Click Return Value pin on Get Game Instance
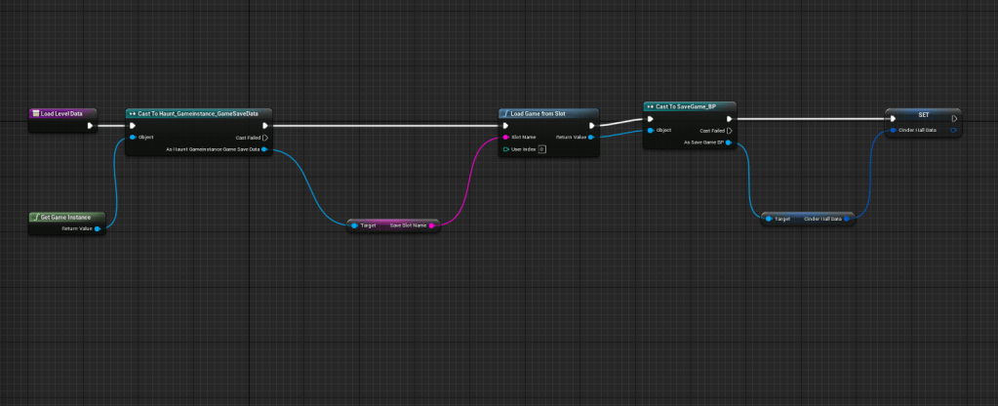Viewport: 998px width, 406px height. tap(98, 228)
